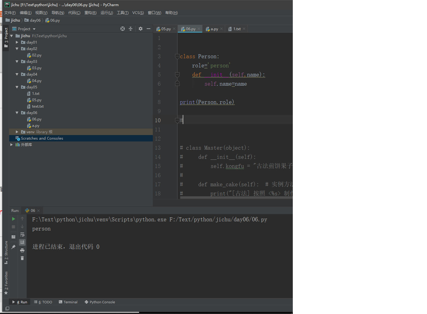Viewport: 427px width, 314px height.
Task: Open the 4: Run tool window button
Action: [x=20, y=302]
